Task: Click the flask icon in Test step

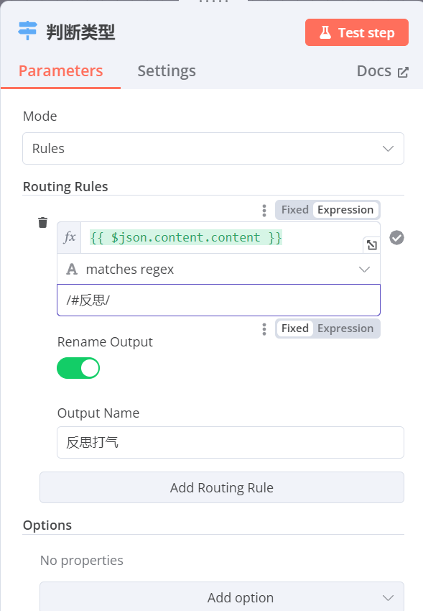Action: pyautogui.click(x=325, y=33)
